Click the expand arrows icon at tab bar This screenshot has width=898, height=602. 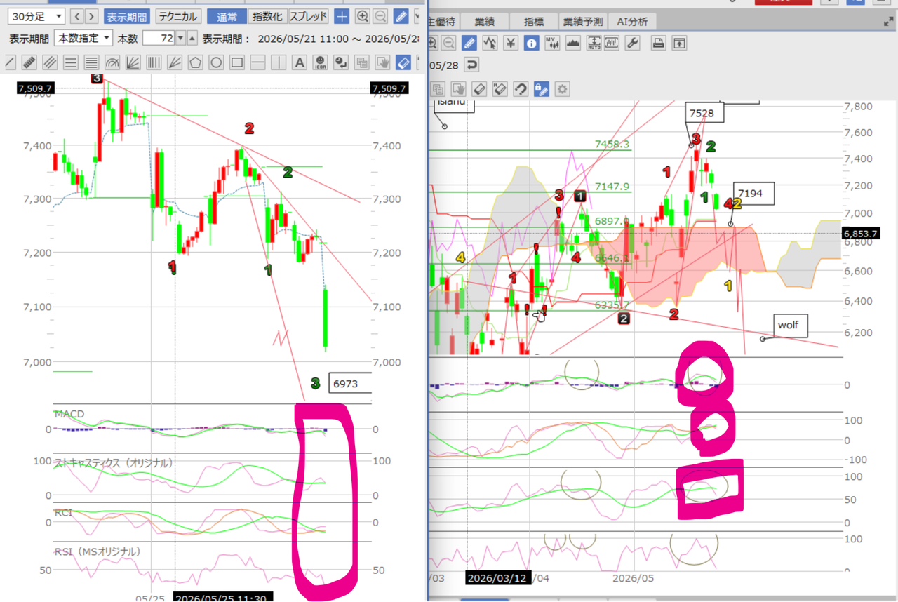[888, 22]
